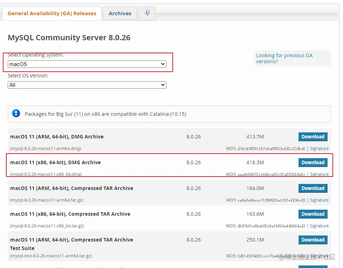Download ARM TAR Archive Test Suite (250.1M)
The height and width of the screenshot is (268, 343).
pyautogui.click(x=313, y=240)
